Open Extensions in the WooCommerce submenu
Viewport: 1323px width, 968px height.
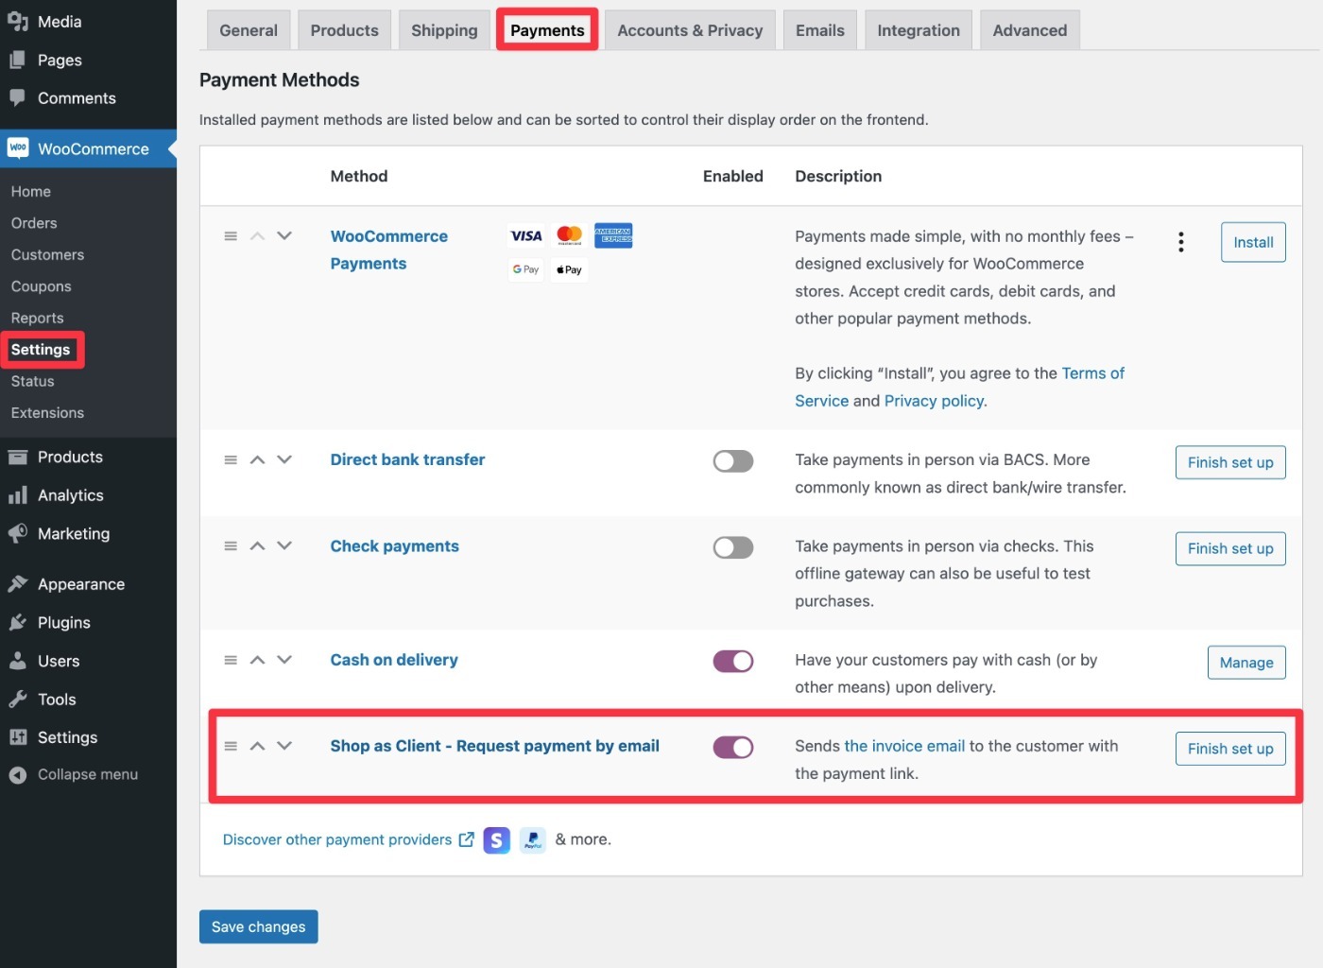pyautogui.click(x=47, y=413)
